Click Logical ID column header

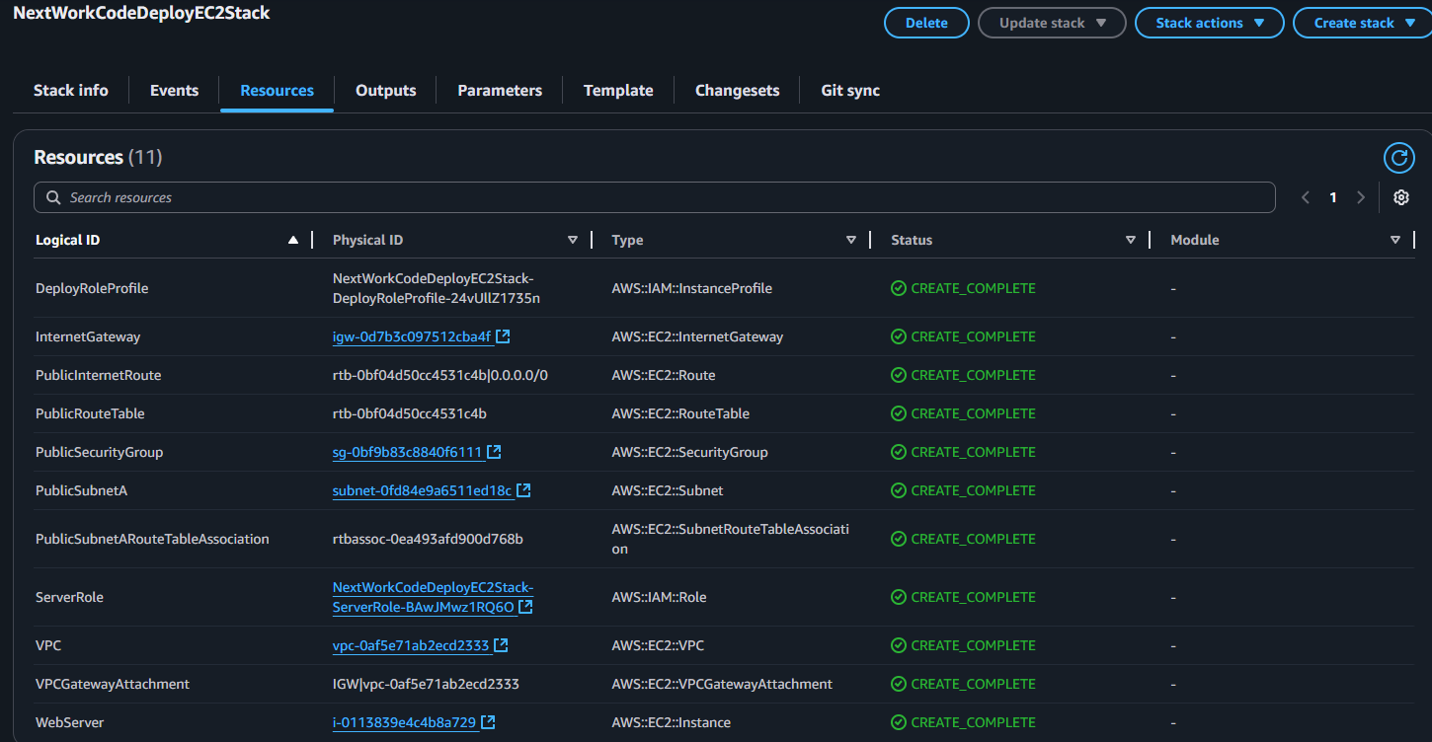coord(67,240)
